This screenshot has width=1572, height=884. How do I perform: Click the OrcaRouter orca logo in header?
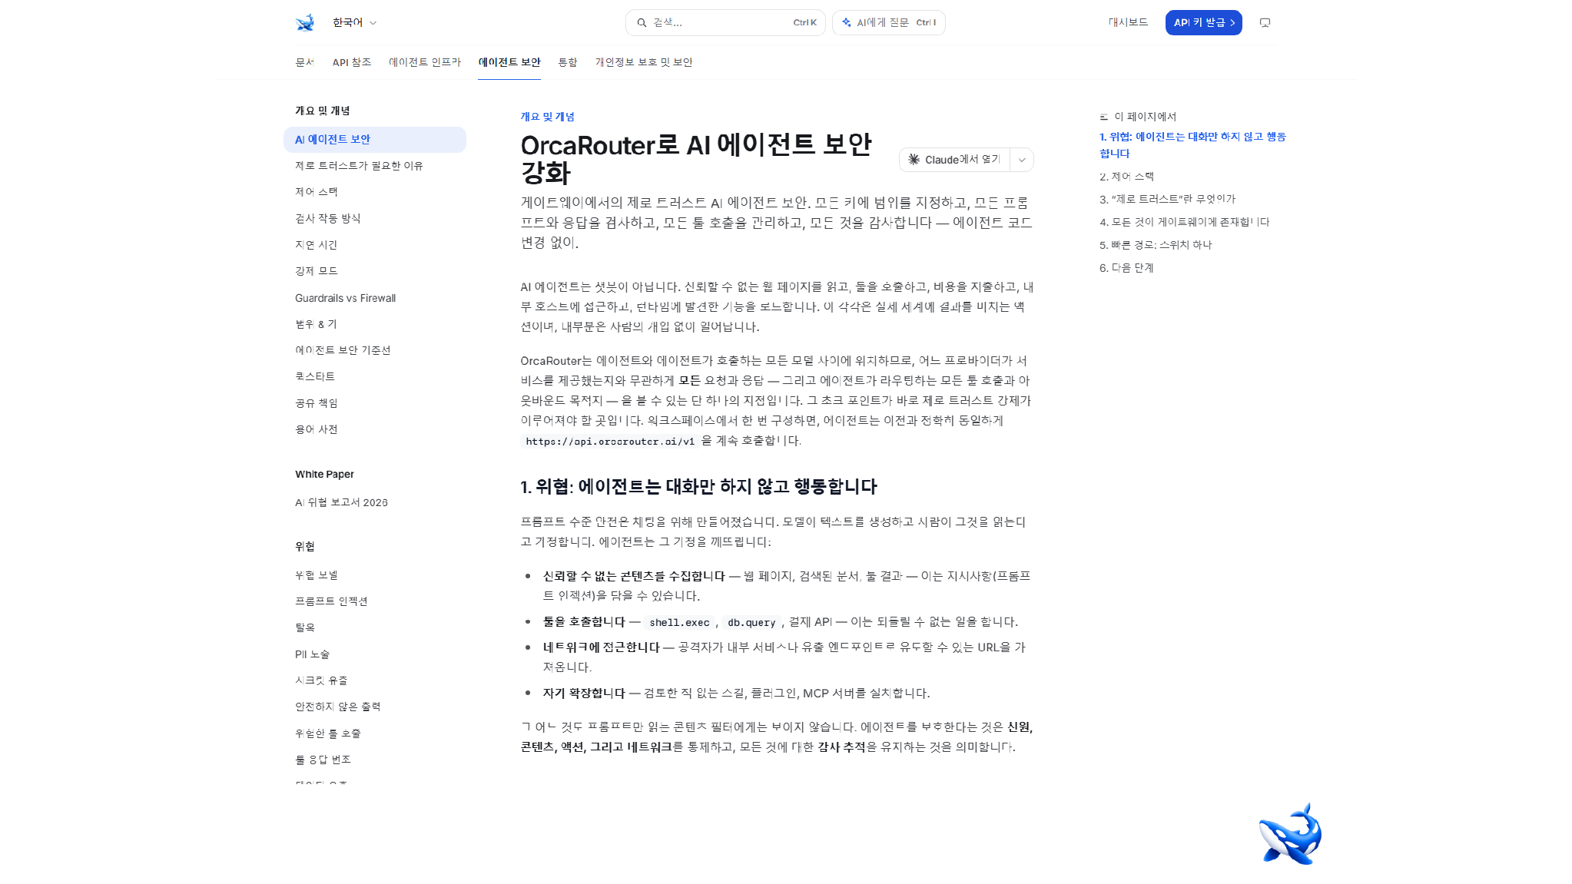(304, 22)
